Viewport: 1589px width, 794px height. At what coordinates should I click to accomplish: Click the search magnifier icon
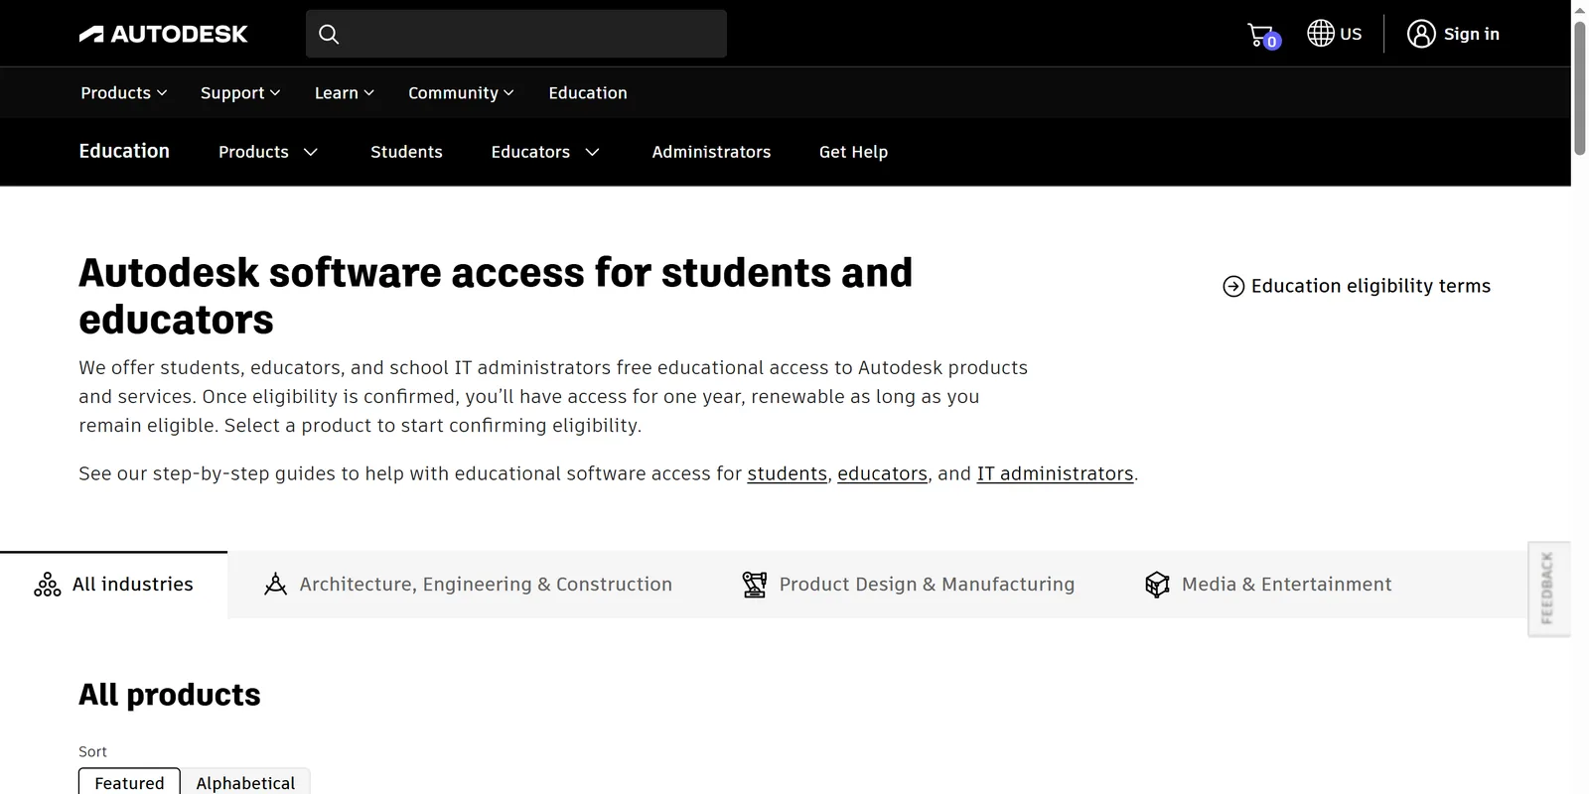[329, 34]
